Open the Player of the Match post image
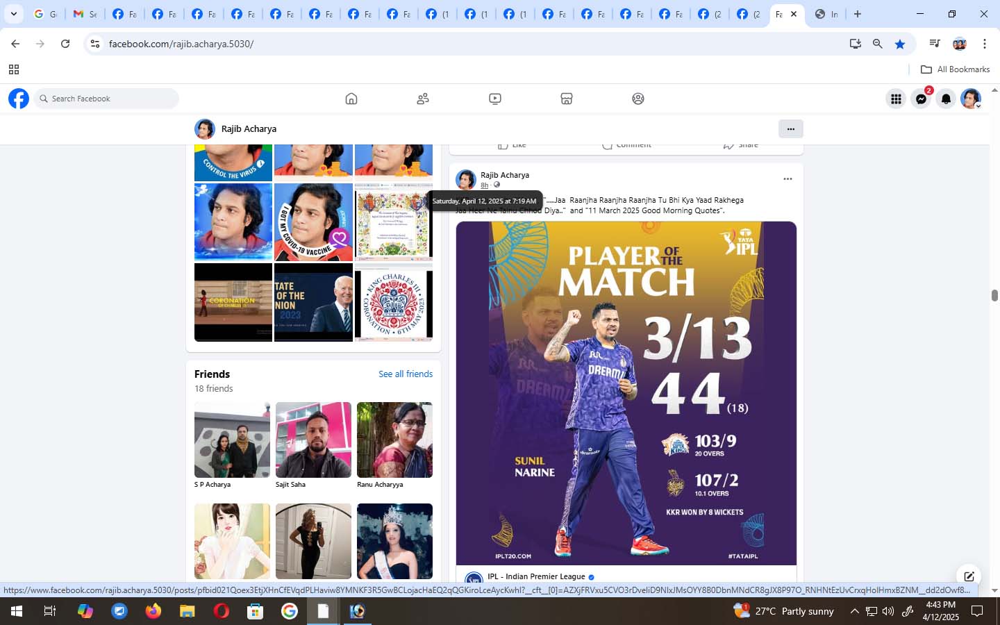 click(626, 393)
